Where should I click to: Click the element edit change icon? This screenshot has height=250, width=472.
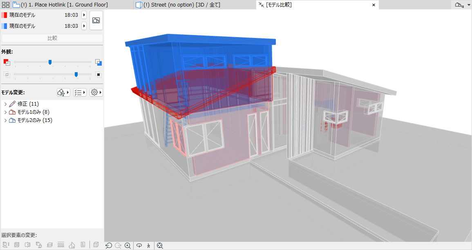pyautogui.click(x=28, y=245)
